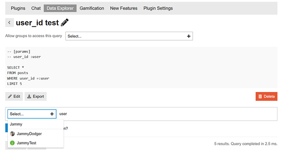Viewport: 287px width, 152px height.
Task: Click the results count status text
Action: (x=246, y=144)
